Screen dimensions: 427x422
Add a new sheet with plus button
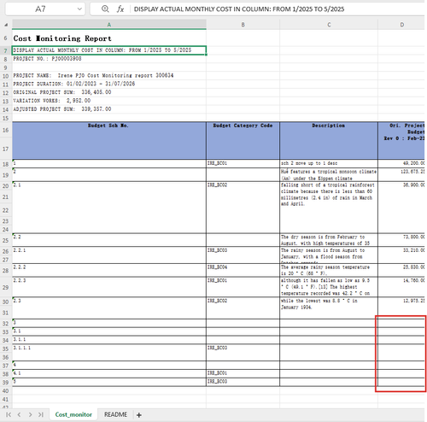(139, 415)
